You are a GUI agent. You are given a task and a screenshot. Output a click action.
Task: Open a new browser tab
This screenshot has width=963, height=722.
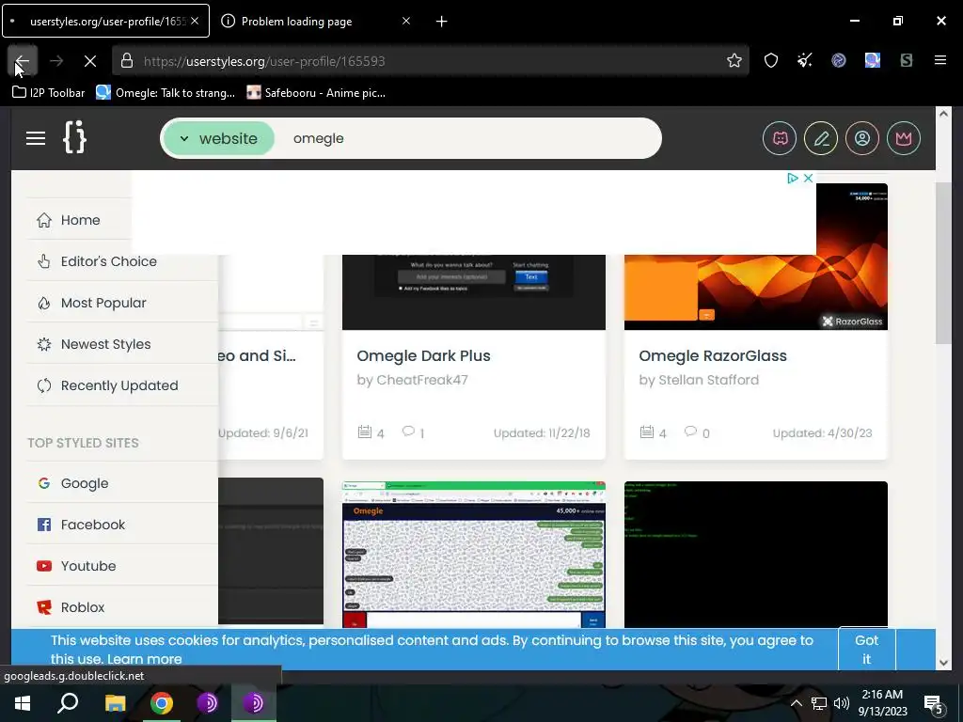pos(442,22)
